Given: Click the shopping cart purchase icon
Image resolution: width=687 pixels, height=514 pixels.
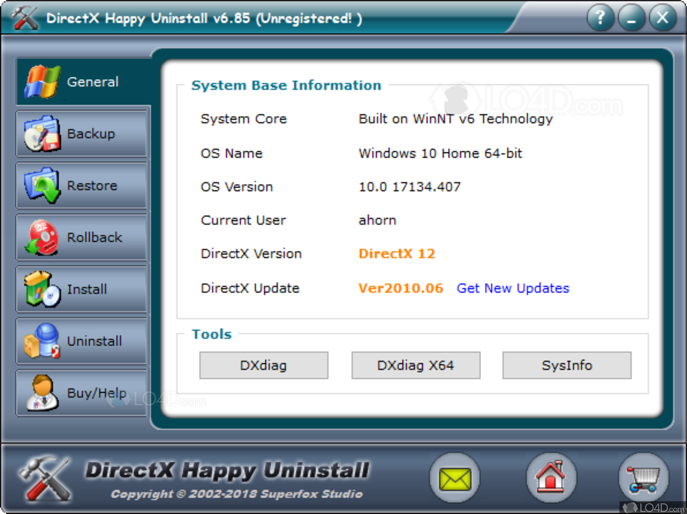Looking at the screenshot, I should pos(643,478).
